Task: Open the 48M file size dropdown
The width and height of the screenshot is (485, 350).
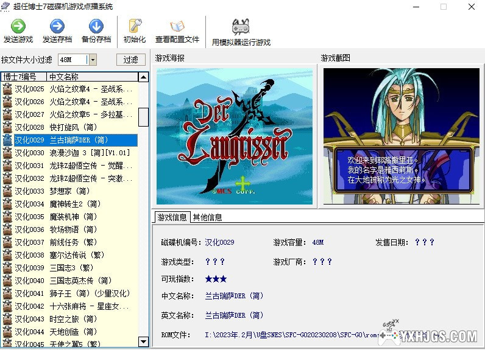Action: tap(93, 60)
